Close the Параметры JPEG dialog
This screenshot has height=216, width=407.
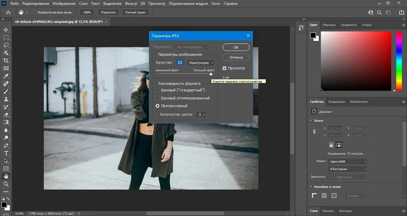(x=248, y=36)
